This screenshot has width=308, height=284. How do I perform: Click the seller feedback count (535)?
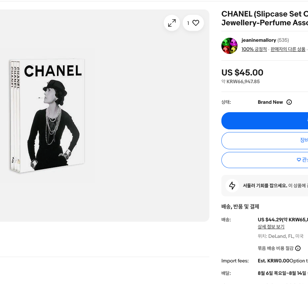coord(283,40)
